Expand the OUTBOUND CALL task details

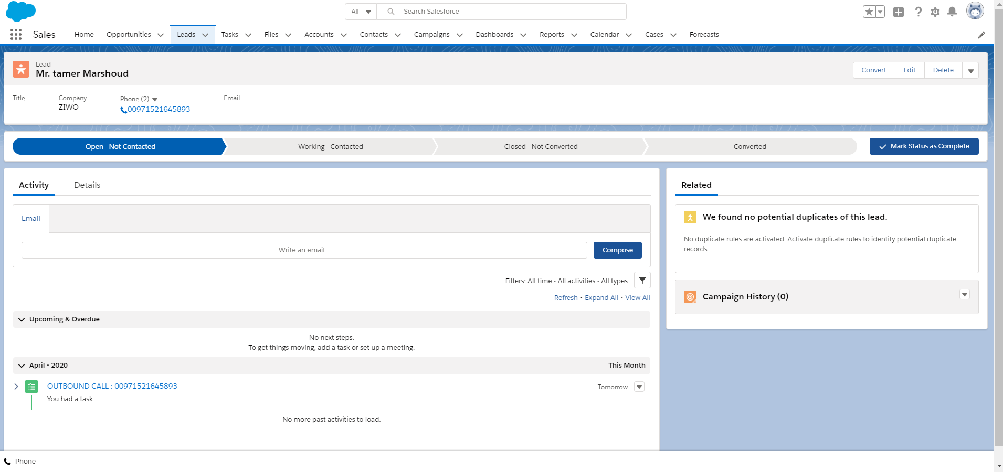16,387
